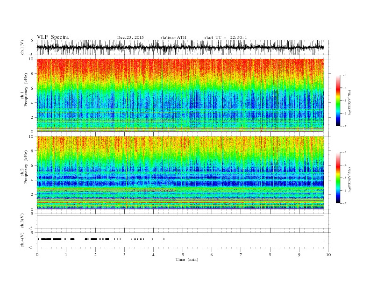Click the "ch.1(V)" waveform axis label
The image size is (370, 286).
click(x=22, y=47)
